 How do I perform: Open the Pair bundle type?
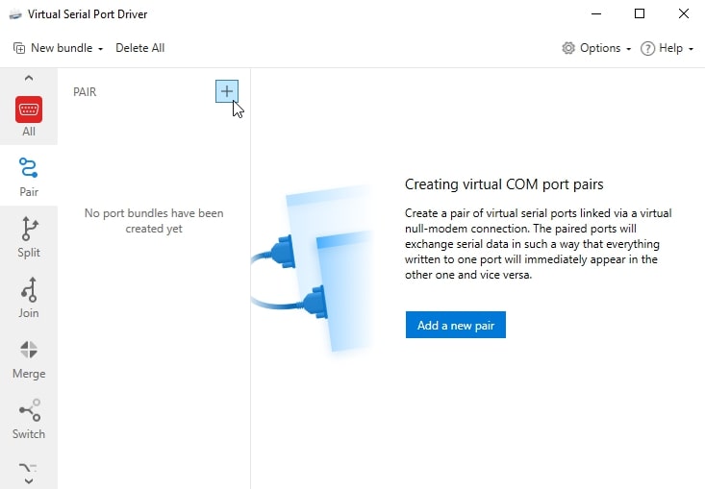click(29, 177)
